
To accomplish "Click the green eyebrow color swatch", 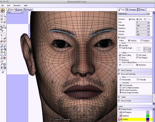I will 148,116.
